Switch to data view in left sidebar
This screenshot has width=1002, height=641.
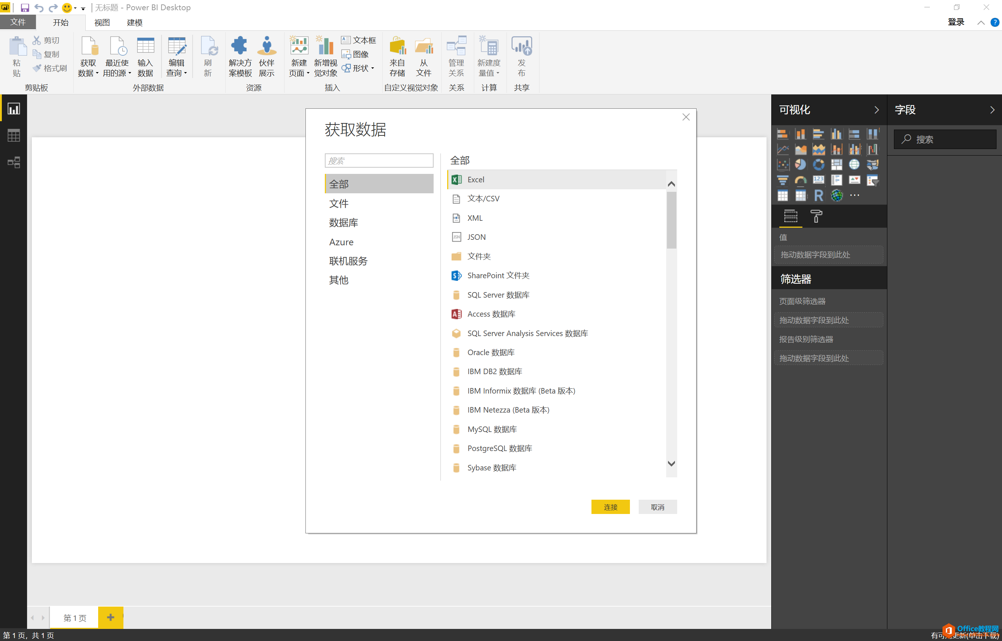14,135
